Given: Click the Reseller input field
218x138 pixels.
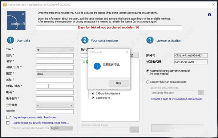Looking at the screenshot, I should 54,112.
